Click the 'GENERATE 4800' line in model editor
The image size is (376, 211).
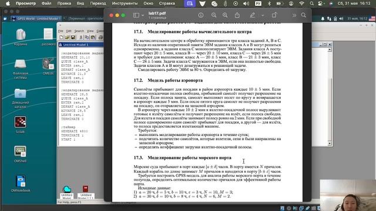(x=75, y=131)
